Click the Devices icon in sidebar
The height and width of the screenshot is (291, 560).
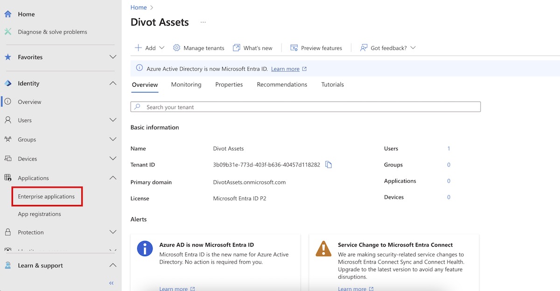[8, 159]
